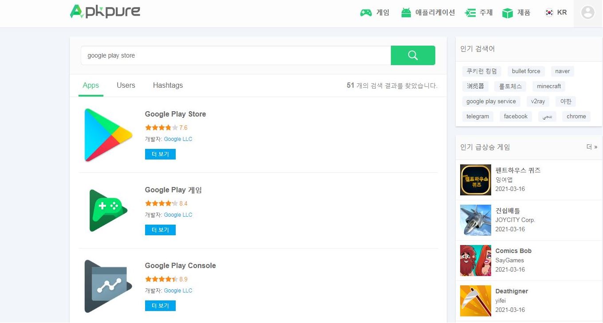Image resolution: width=603 pixels, height=323 pixels.
Task: Open the Deathigner game title
Action: 512,291
